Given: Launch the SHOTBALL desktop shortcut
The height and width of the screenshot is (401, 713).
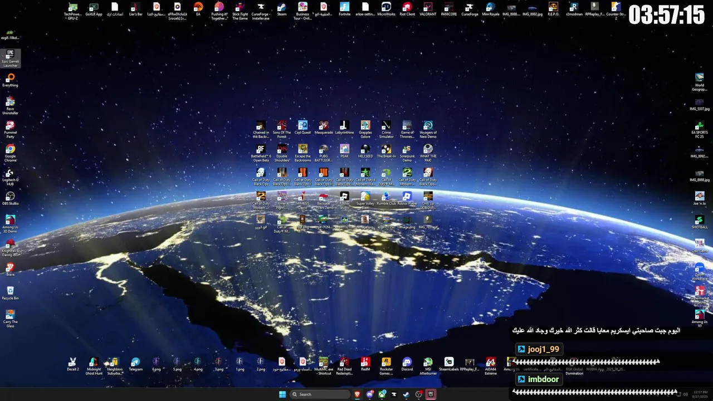Looking at the screenshot, I should point(700,222).
